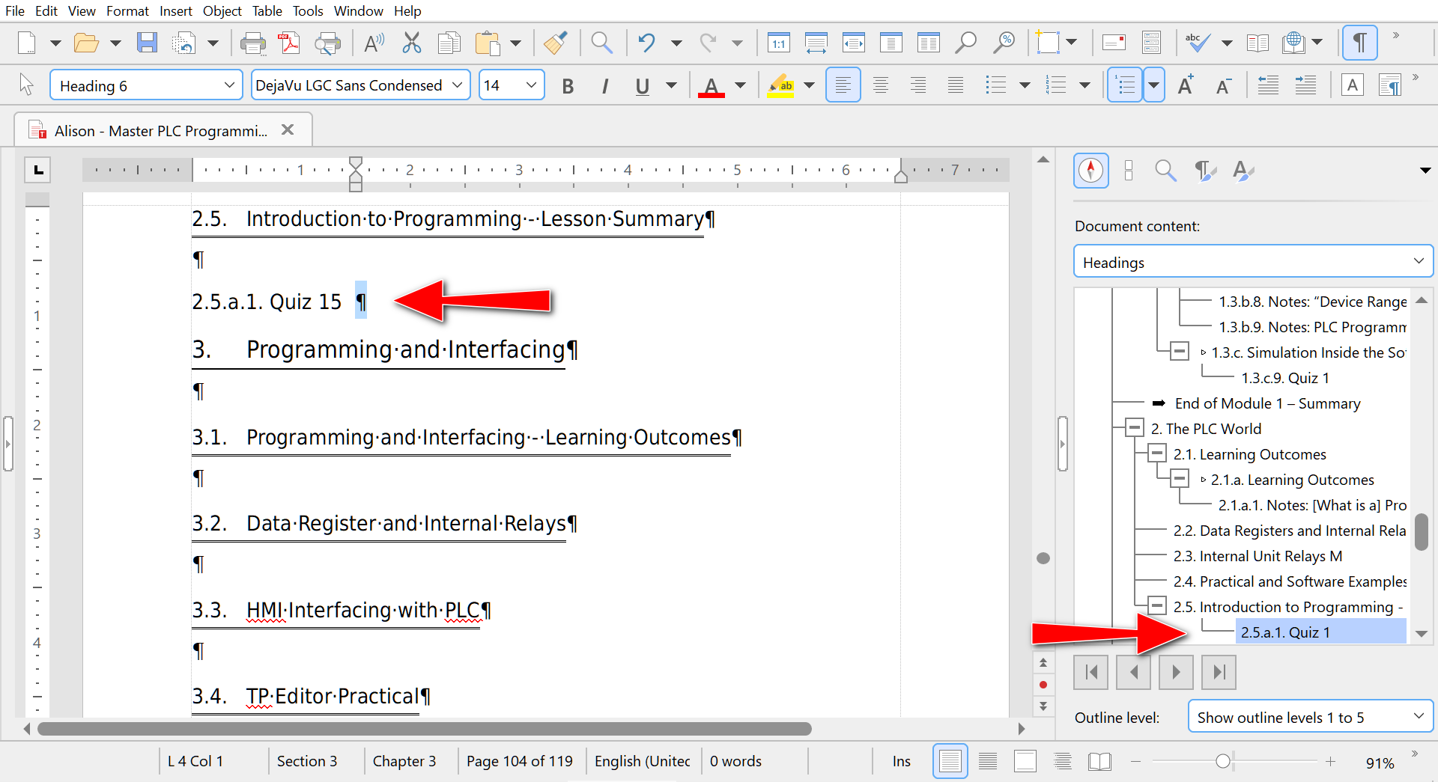Open the Navigator compass icon in sidebar
Viewport: 1438px width, 782px height.
[1090, 171]
